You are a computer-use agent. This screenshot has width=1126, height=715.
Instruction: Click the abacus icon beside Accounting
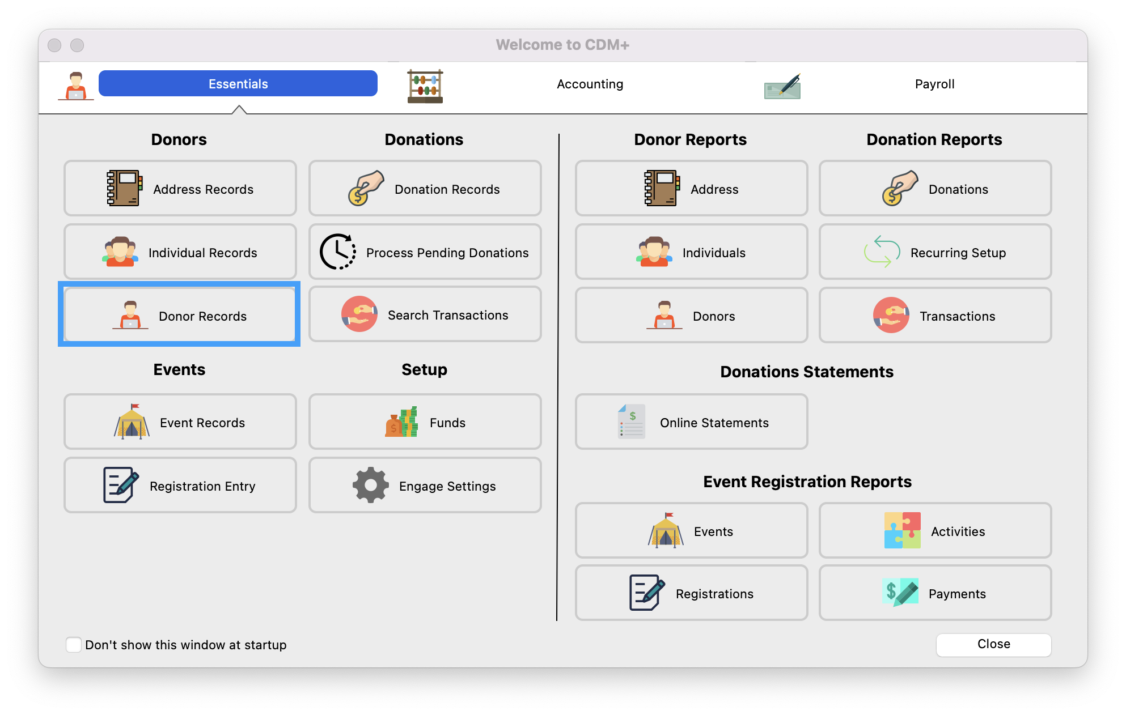pyautogui.click(x=425, y=86)
